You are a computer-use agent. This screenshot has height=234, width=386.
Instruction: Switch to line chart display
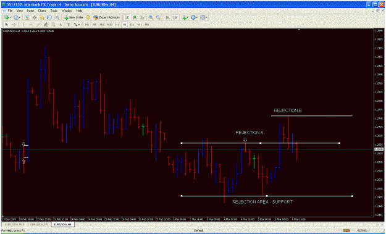[142, 17]
